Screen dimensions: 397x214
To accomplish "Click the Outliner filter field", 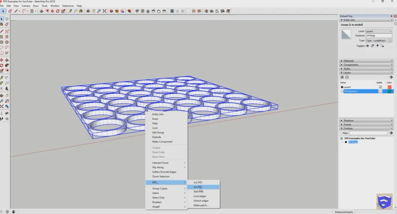I will 368,133.
